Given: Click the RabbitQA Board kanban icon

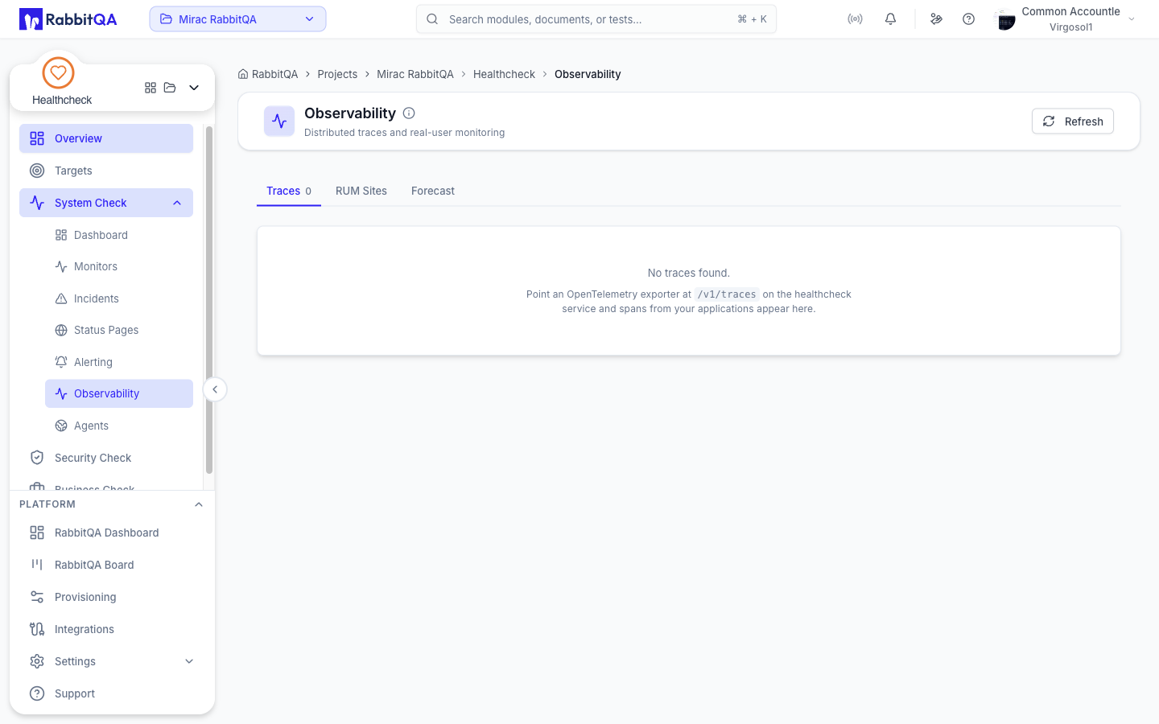Looking at the screenshot, I should 37,565.
